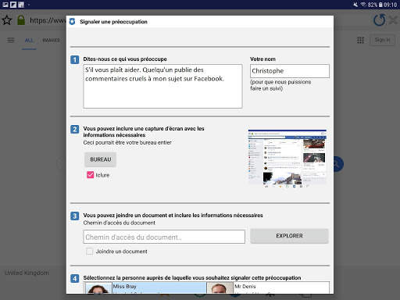Click the browser reload icon
400x300 pixels.
379,20
